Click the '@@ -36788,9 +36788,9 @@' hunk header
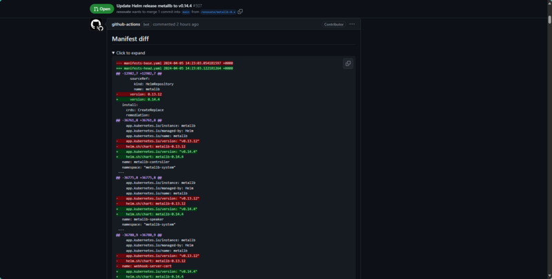This screenshot has height=279, width=552. tap(139, 235)
